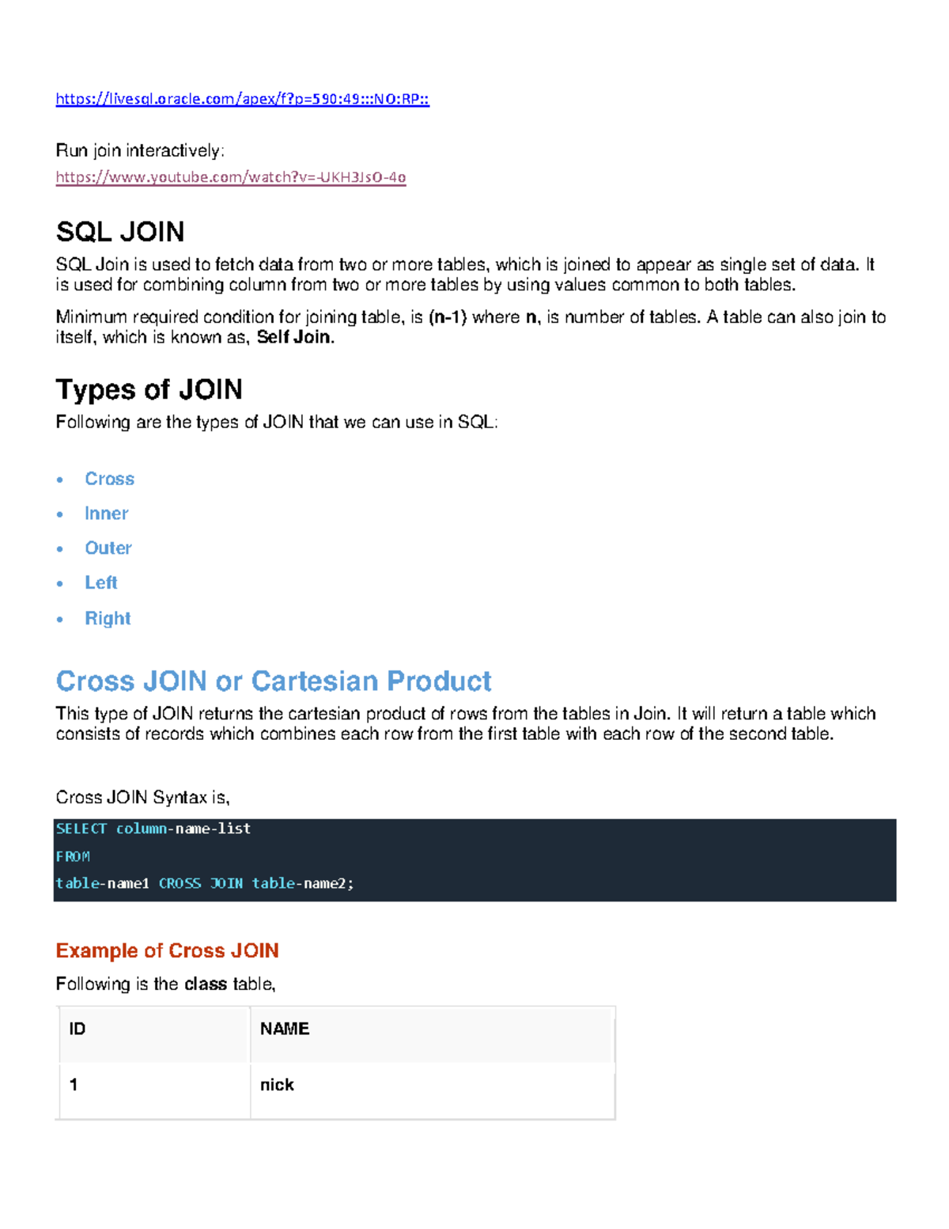
Task: Select the Right join bullet link
Action: coord(108,618)
